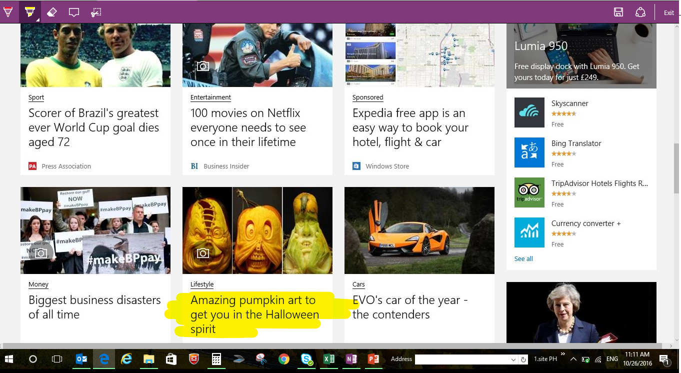Open the Address toolbar dropdown in taskbar

(x=513, y=359)
